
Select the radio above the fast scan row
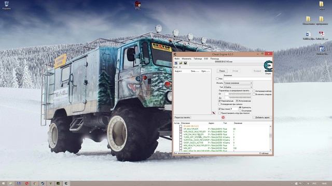coord(237,101)
